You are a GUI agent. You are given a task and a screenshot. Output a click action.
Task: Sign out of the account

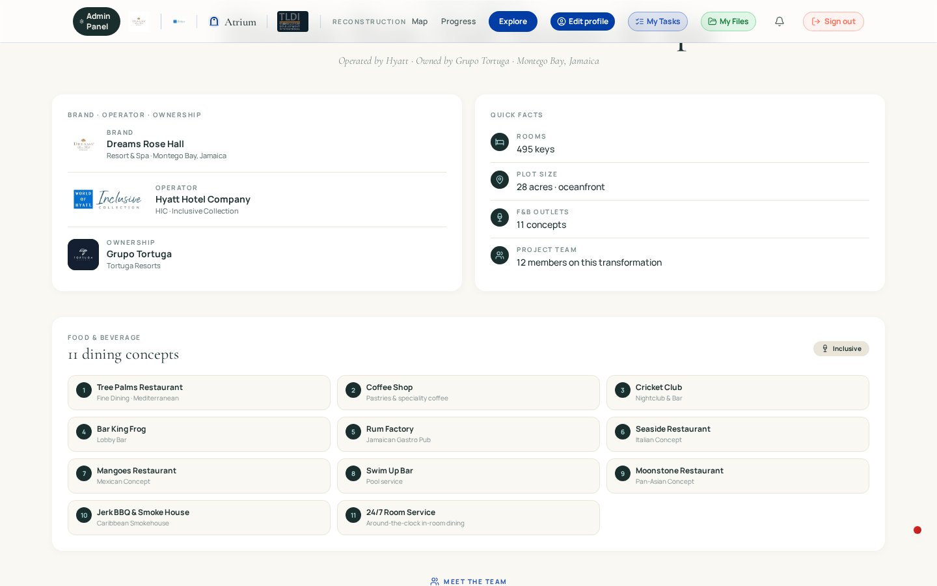(834, 21)
